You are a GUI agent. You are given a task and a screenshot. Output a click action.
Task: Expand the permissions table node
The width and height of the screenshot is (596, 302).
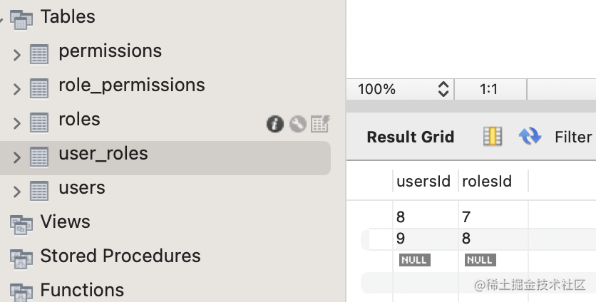[17, 54]
